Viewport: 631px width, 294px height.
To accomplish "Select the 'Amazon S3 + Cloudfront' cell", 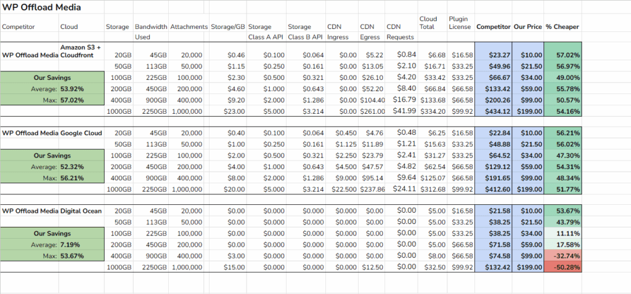I will click(81, 51).
